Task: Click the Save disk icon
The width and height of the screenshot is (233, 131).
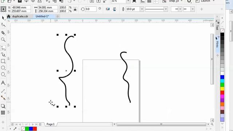Action: (20, 1)
